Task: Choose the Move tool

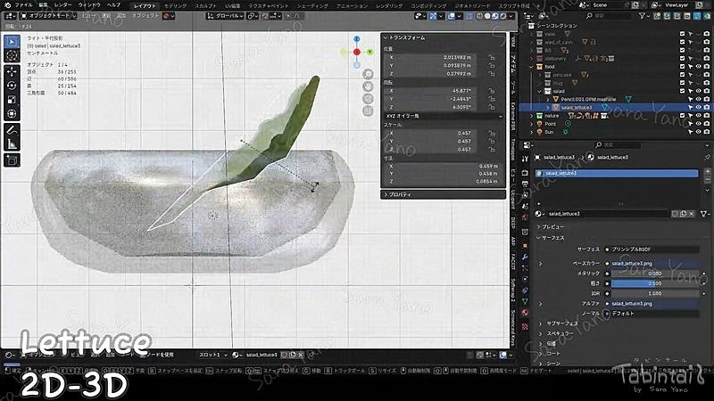Action: coord(12,71)
